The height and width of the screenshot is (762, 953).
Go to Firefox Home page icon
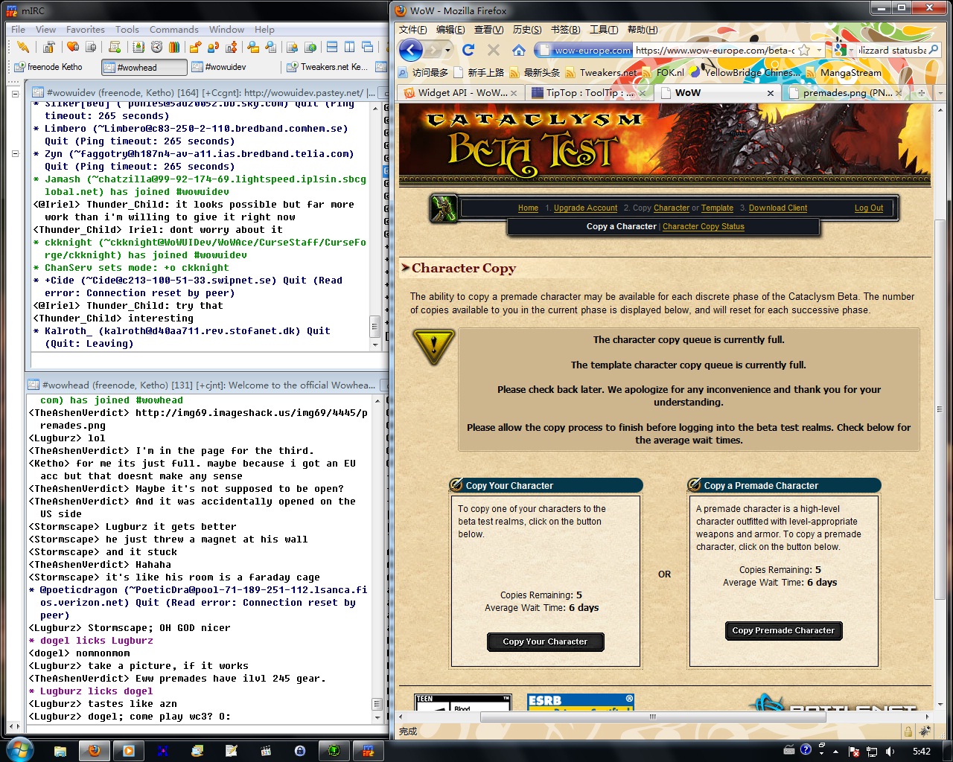click(519, 50)
